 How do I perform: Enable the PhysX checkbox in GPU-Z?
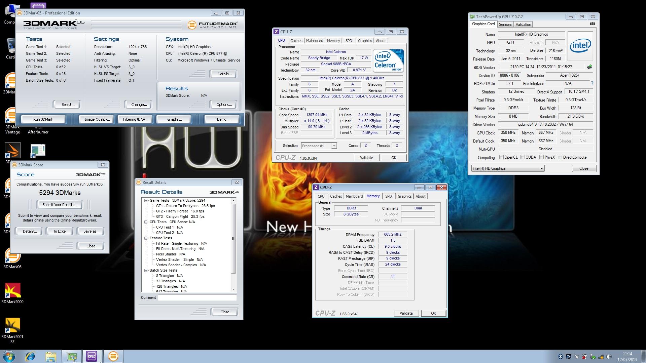point(541,157)
